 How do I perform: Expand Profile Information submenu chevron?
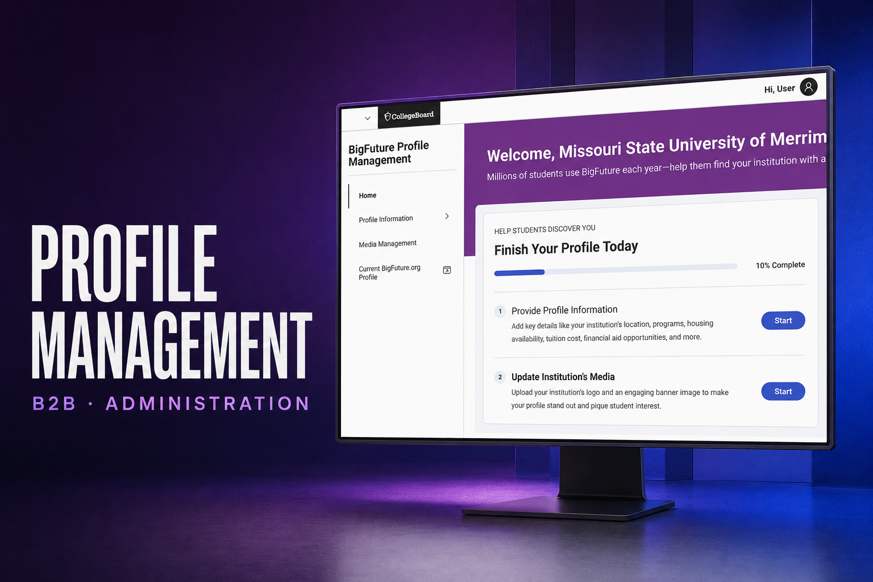447,216
